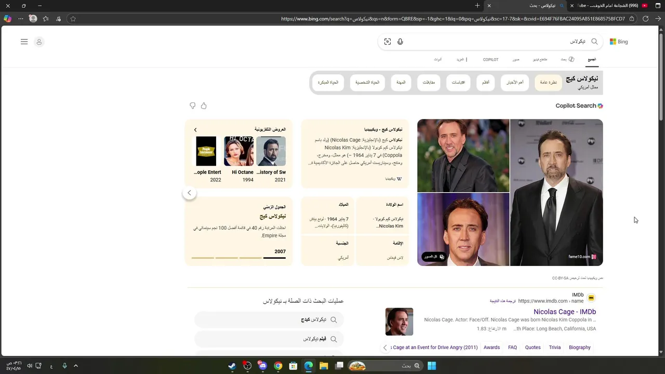Select the أفلام movies chip
Image resolution: width=665 pixels, height=374 pixels.
tap(486, 83)
